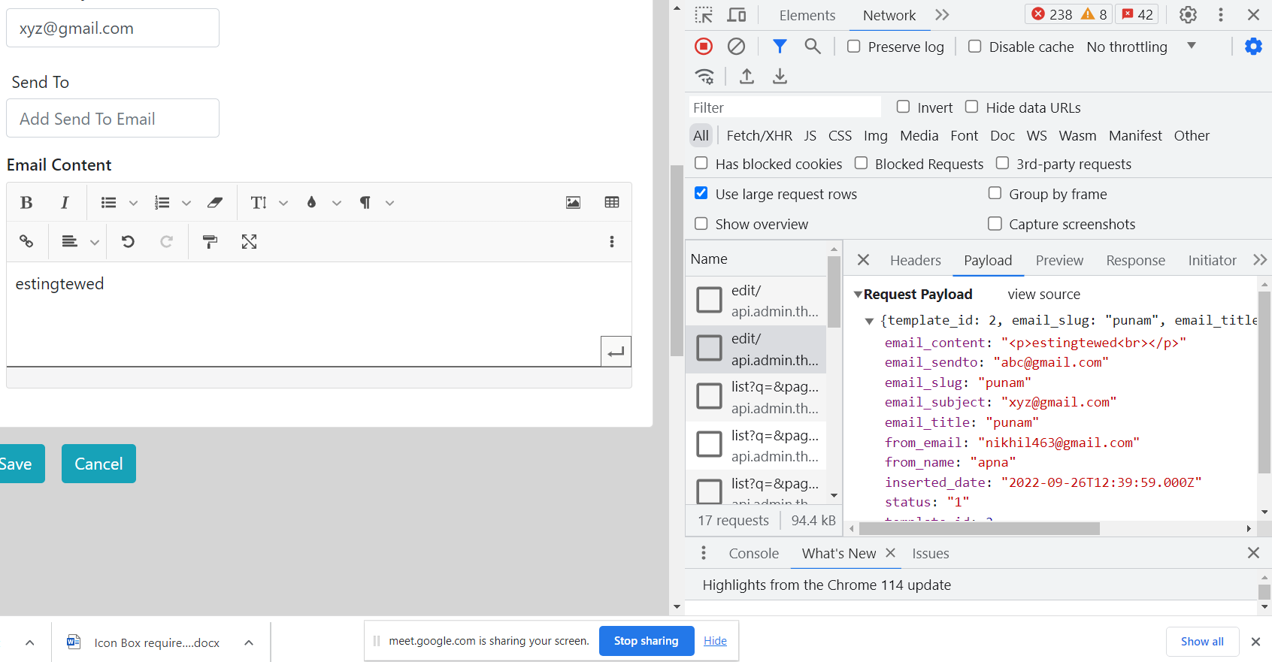The width and height of the screenshot is (1272, 662).
Task: Export HAR file download icon
Action: tap(780, 76)
